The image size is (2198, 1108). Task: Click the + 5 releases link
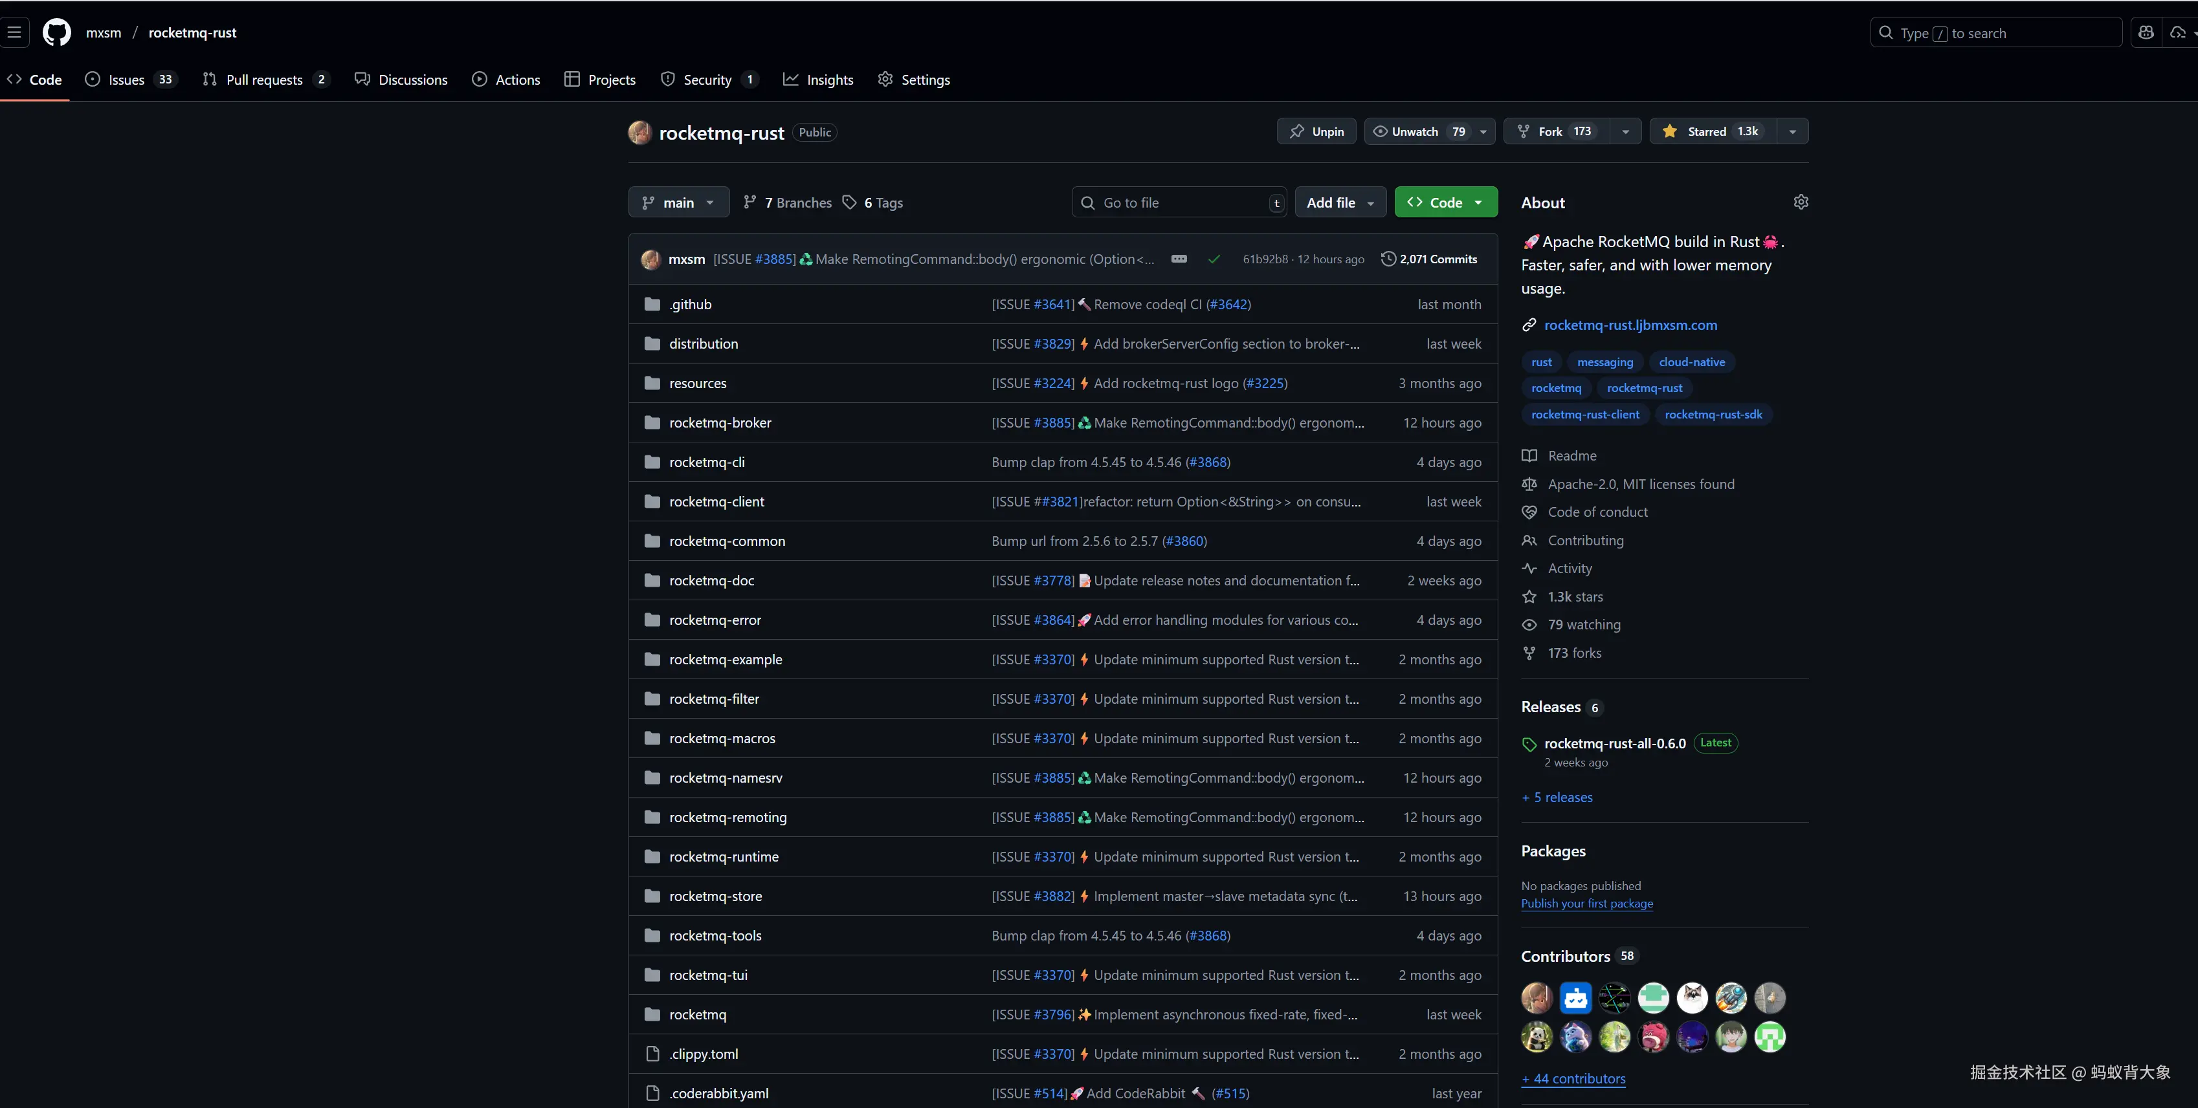point(1557,797)
